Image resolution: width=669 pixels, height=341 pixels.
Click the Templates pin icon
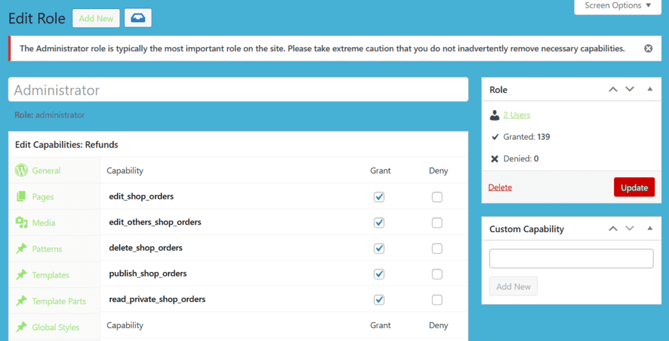tap(22, 274)
